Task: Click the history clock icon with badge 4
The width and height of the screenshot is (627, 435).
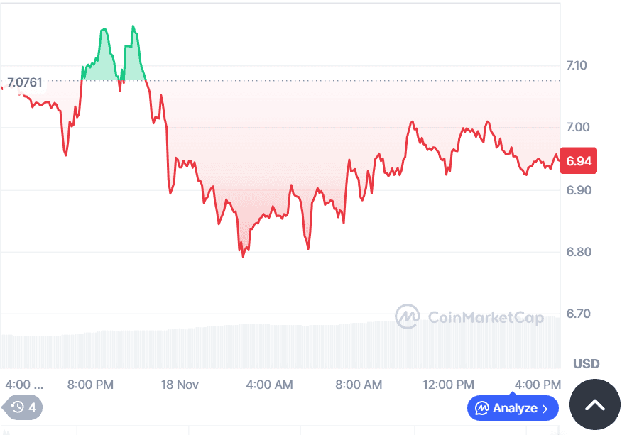Action: [18, 407]
